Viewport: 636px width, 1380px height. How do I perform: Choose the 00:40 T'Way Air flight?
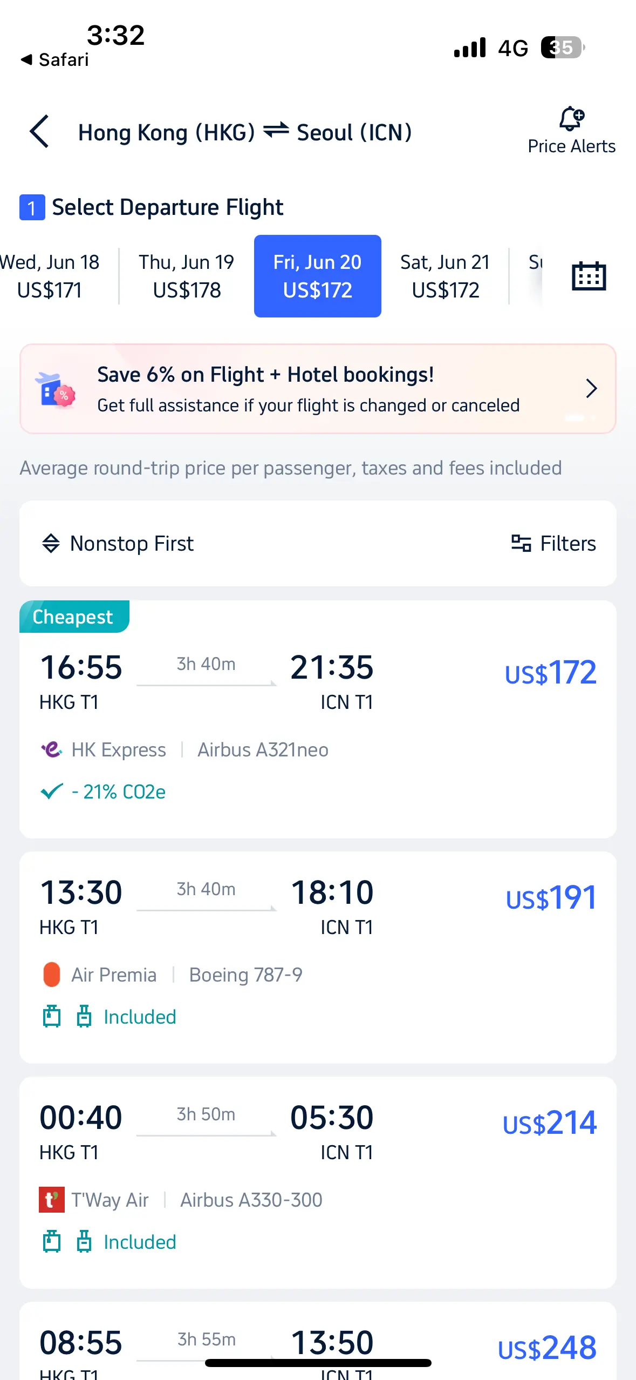point(318,1182)
